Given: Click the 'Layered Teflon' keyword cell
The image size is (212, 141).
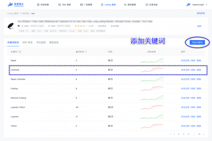Looking at the screenshot, I should point(18,107).
